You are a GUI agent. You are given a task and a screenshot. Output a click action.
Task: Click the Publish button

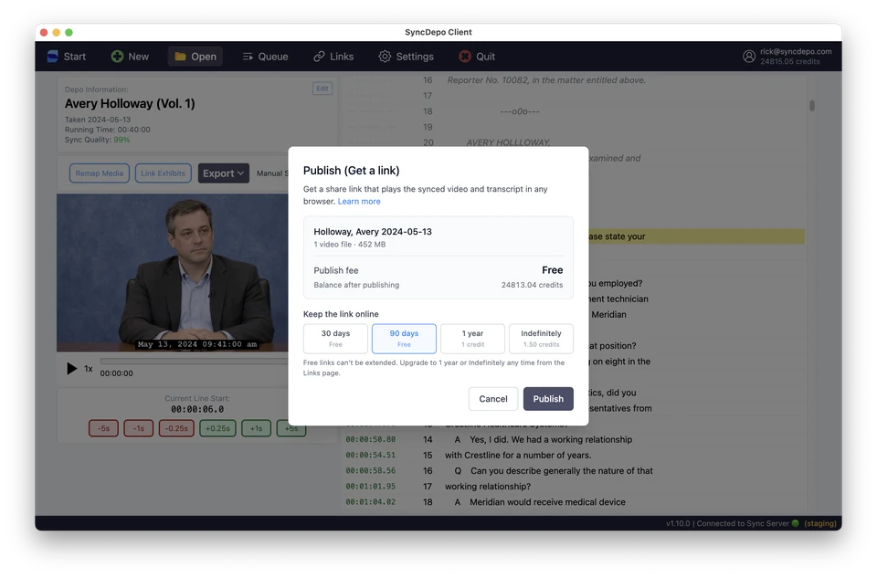coord(548,399)
